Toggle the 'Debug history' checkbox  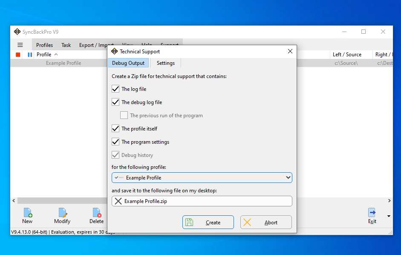(115, 155)
